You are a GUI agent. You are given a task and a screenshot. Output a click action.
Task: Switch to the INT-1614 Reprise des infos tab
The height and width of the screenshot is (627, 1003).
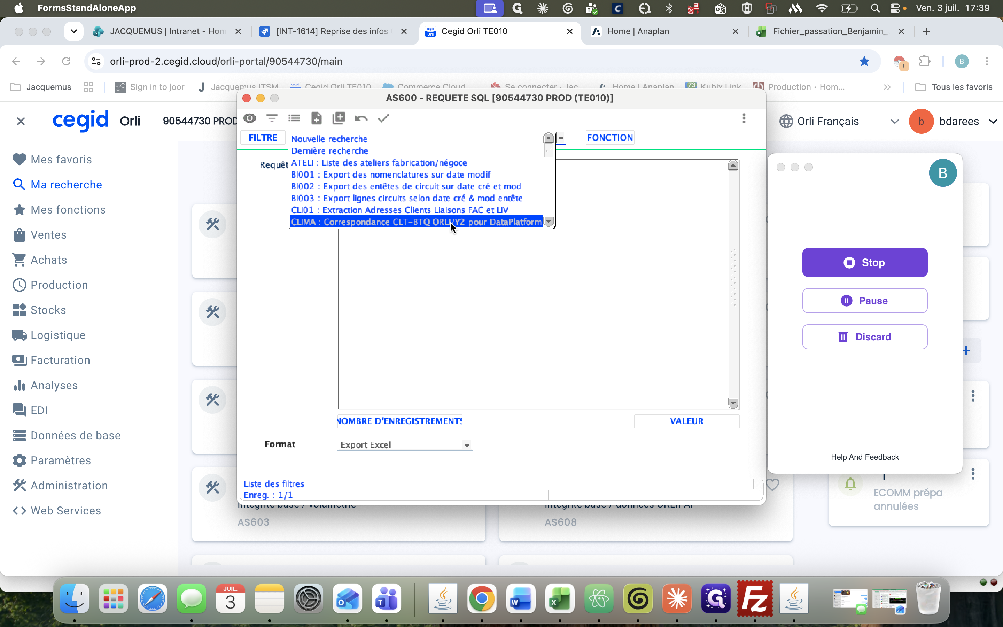(333, 31)
